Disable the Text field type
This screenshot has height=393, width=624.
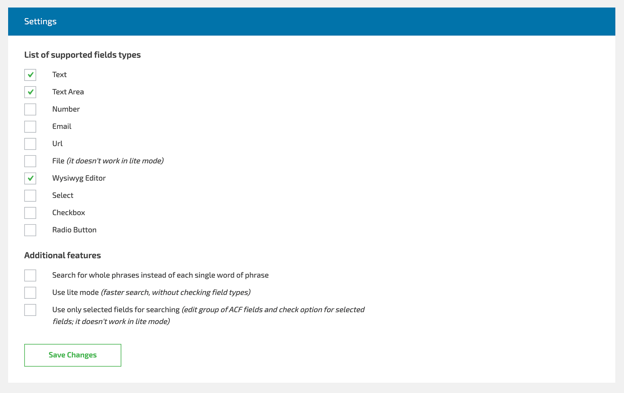click(30, 75)
